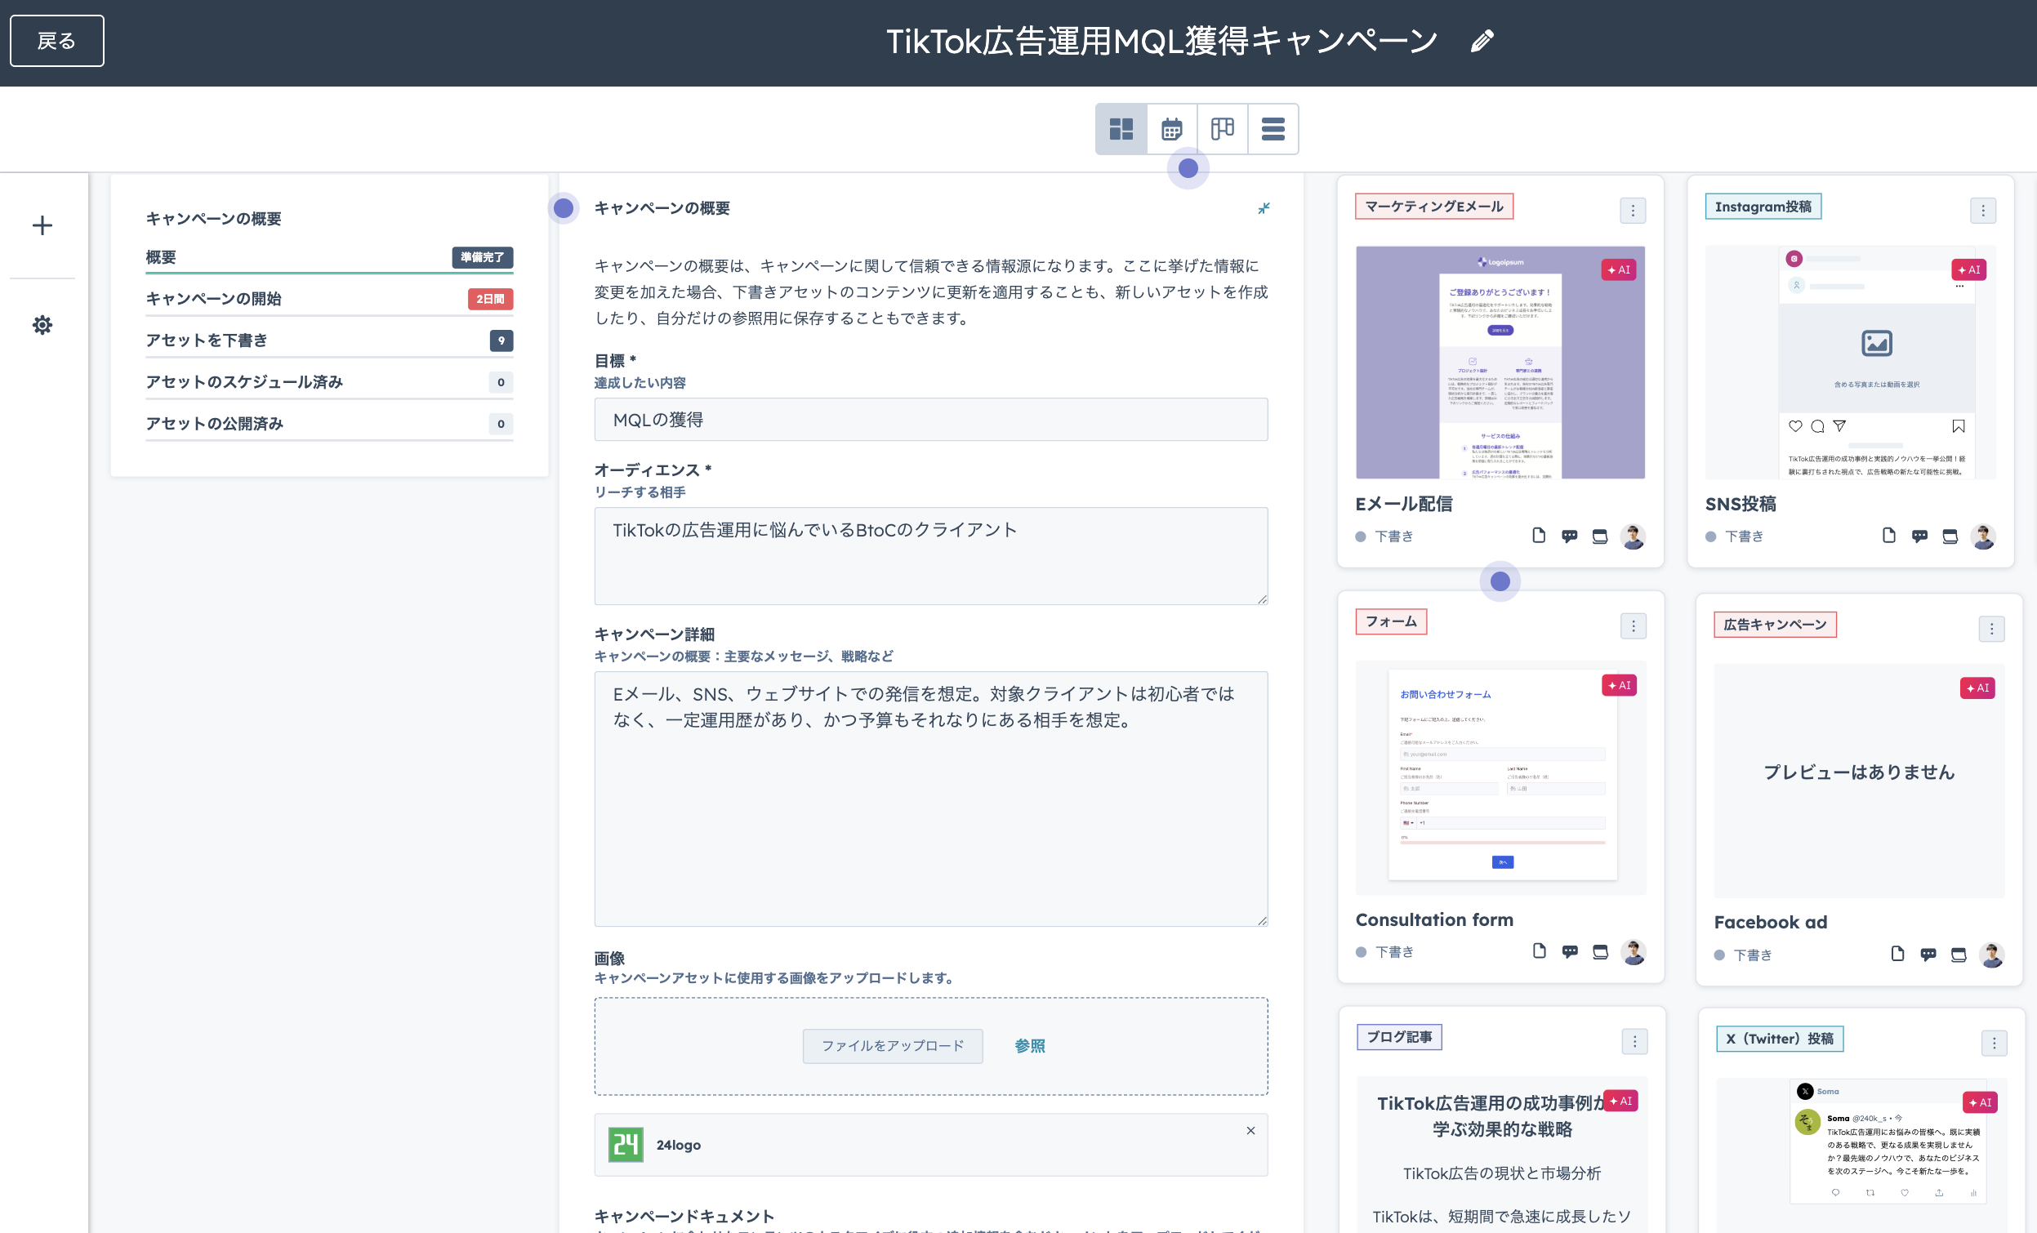Click the 参照 browse link
The height and width of the screenshot is (1233, 2037).
[x=1029, y=1045]
